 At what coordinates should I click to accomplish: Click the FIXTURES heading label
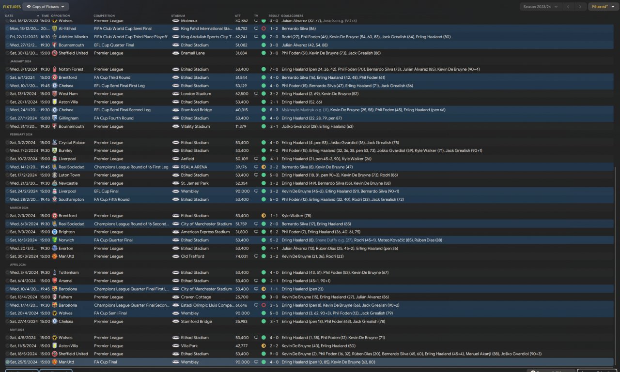(x=12, y=7)
